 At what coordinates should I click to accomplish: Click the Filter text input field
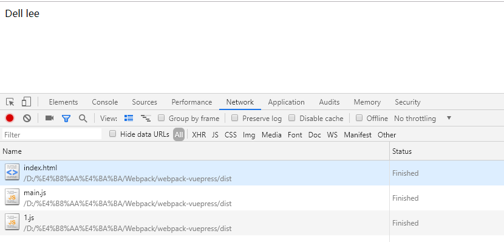coord(52,134)
